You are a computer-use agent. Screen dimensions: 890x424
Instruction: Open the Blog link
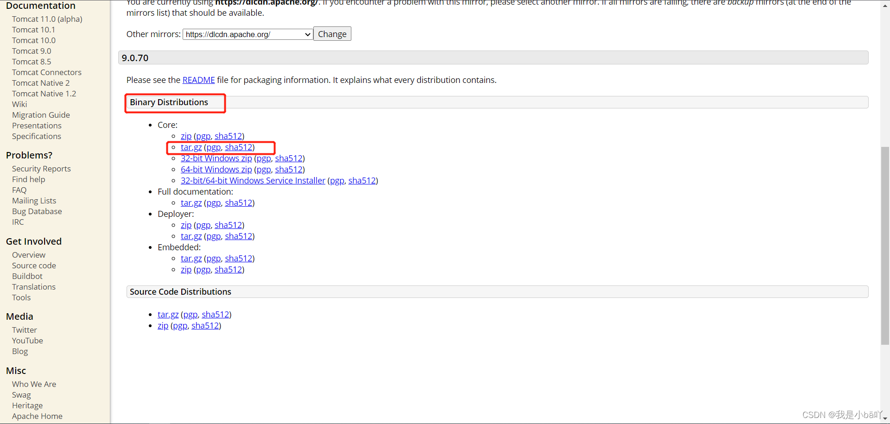pyautogui.click(x=20, y=351)
